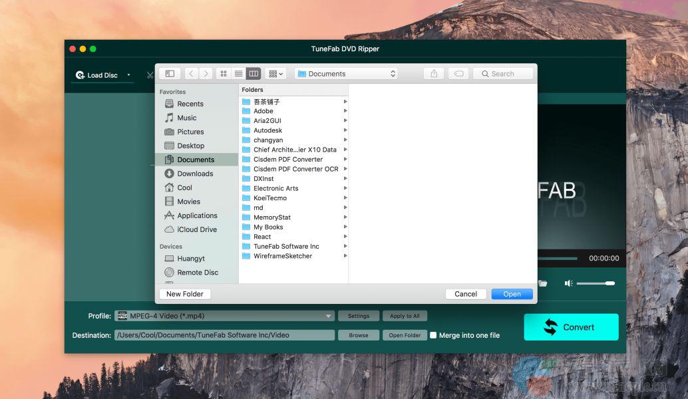Mute audio with the speaker icon
Screen dimensions: 688x399
[x=568, y=283]
